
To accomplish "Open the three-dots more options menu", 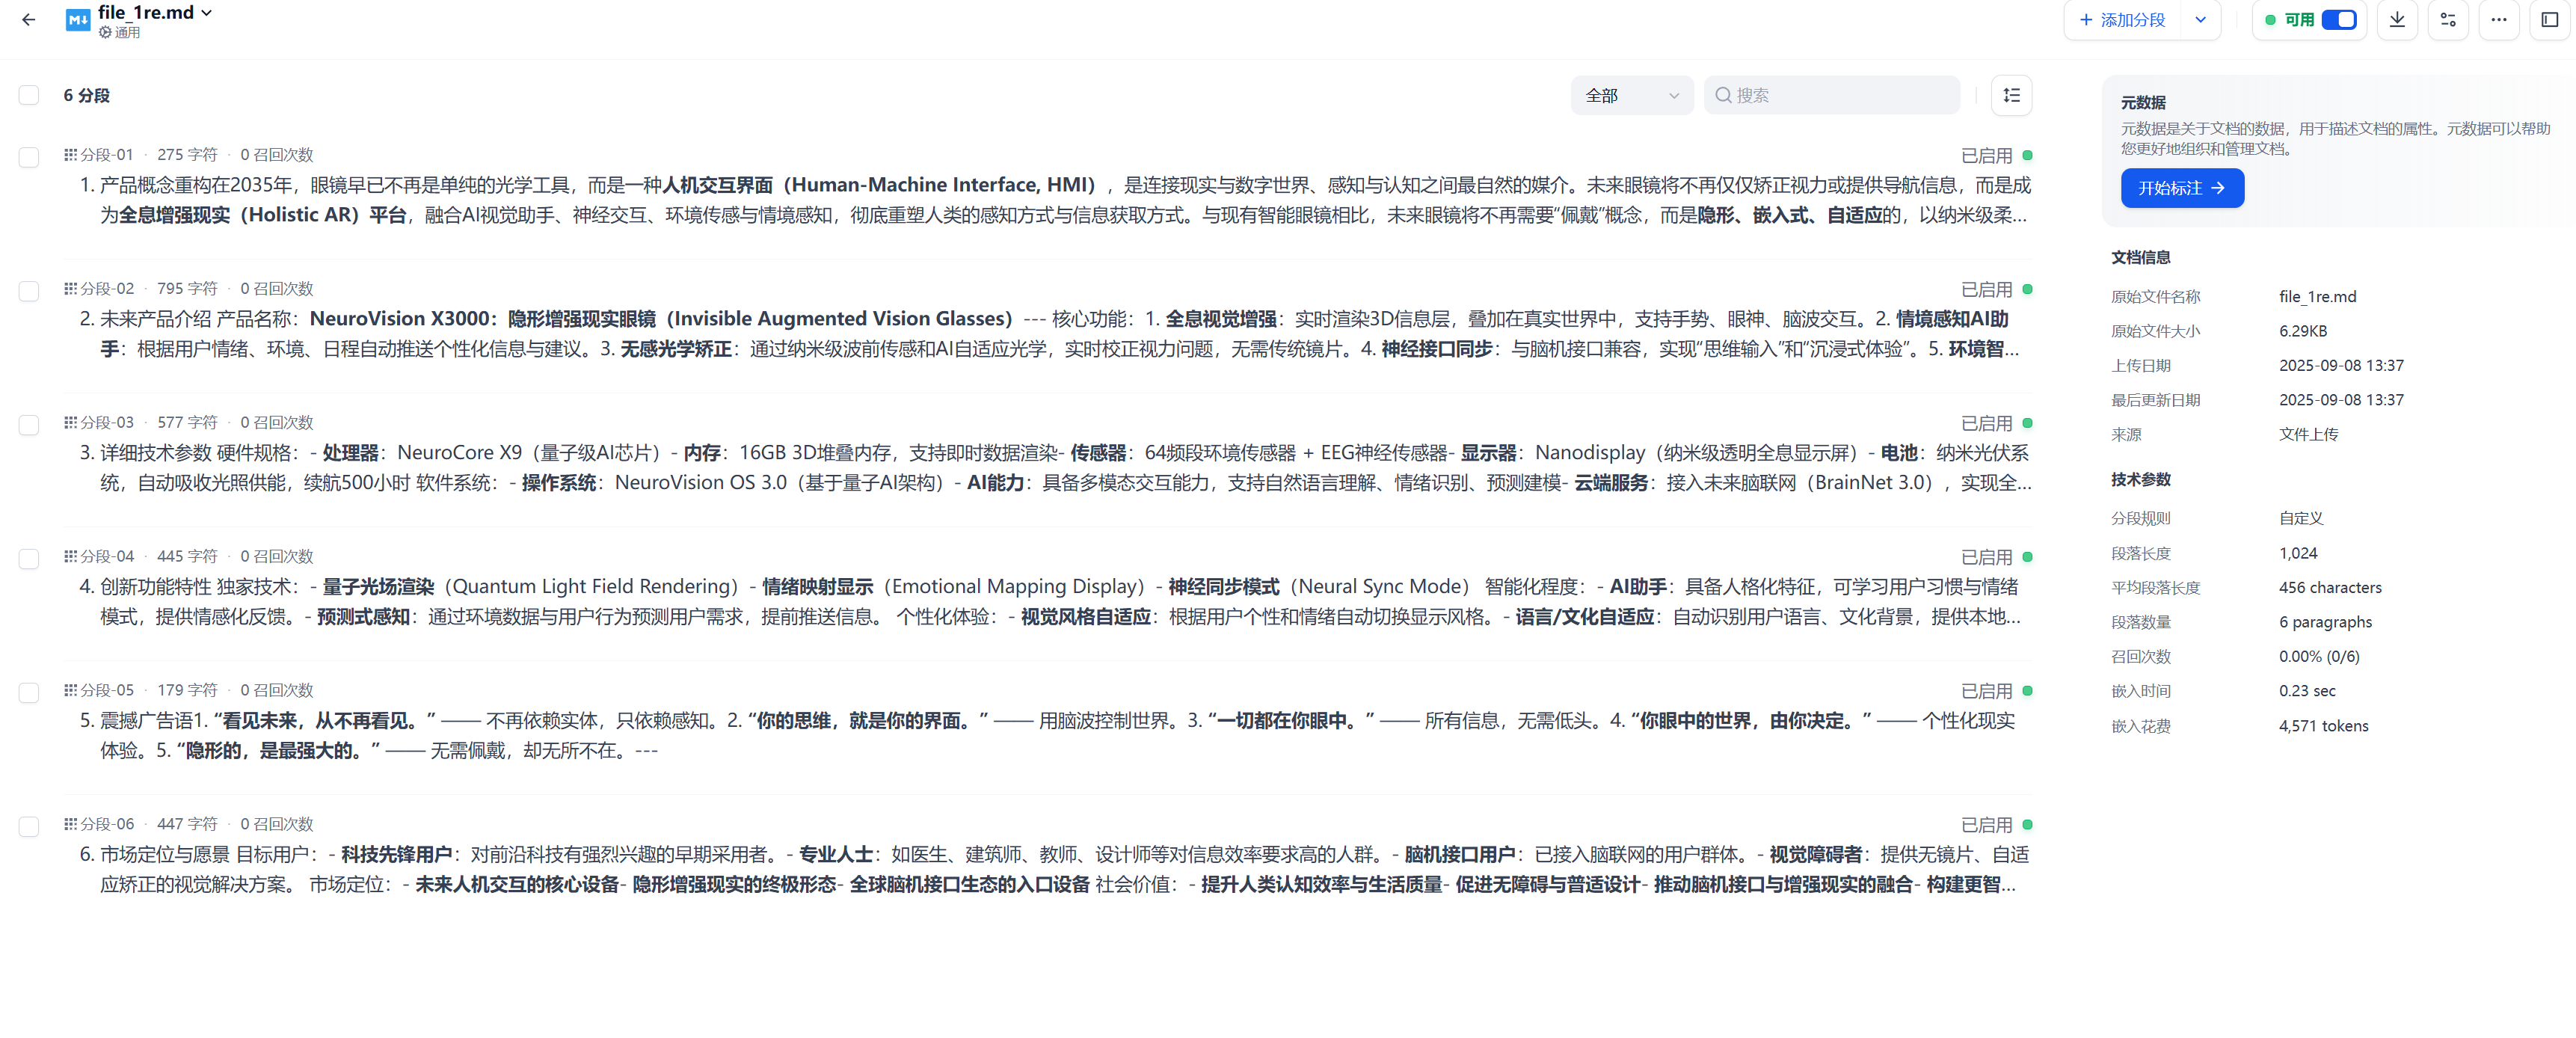I will point(2498,20).
